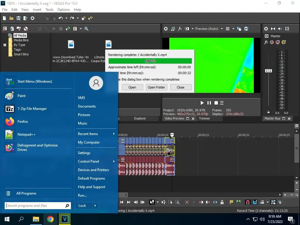Viewport: 300px width, 225px height.
Task: Select the Zoom Edit Tool on timeline
Action: [x=177, y=202]
